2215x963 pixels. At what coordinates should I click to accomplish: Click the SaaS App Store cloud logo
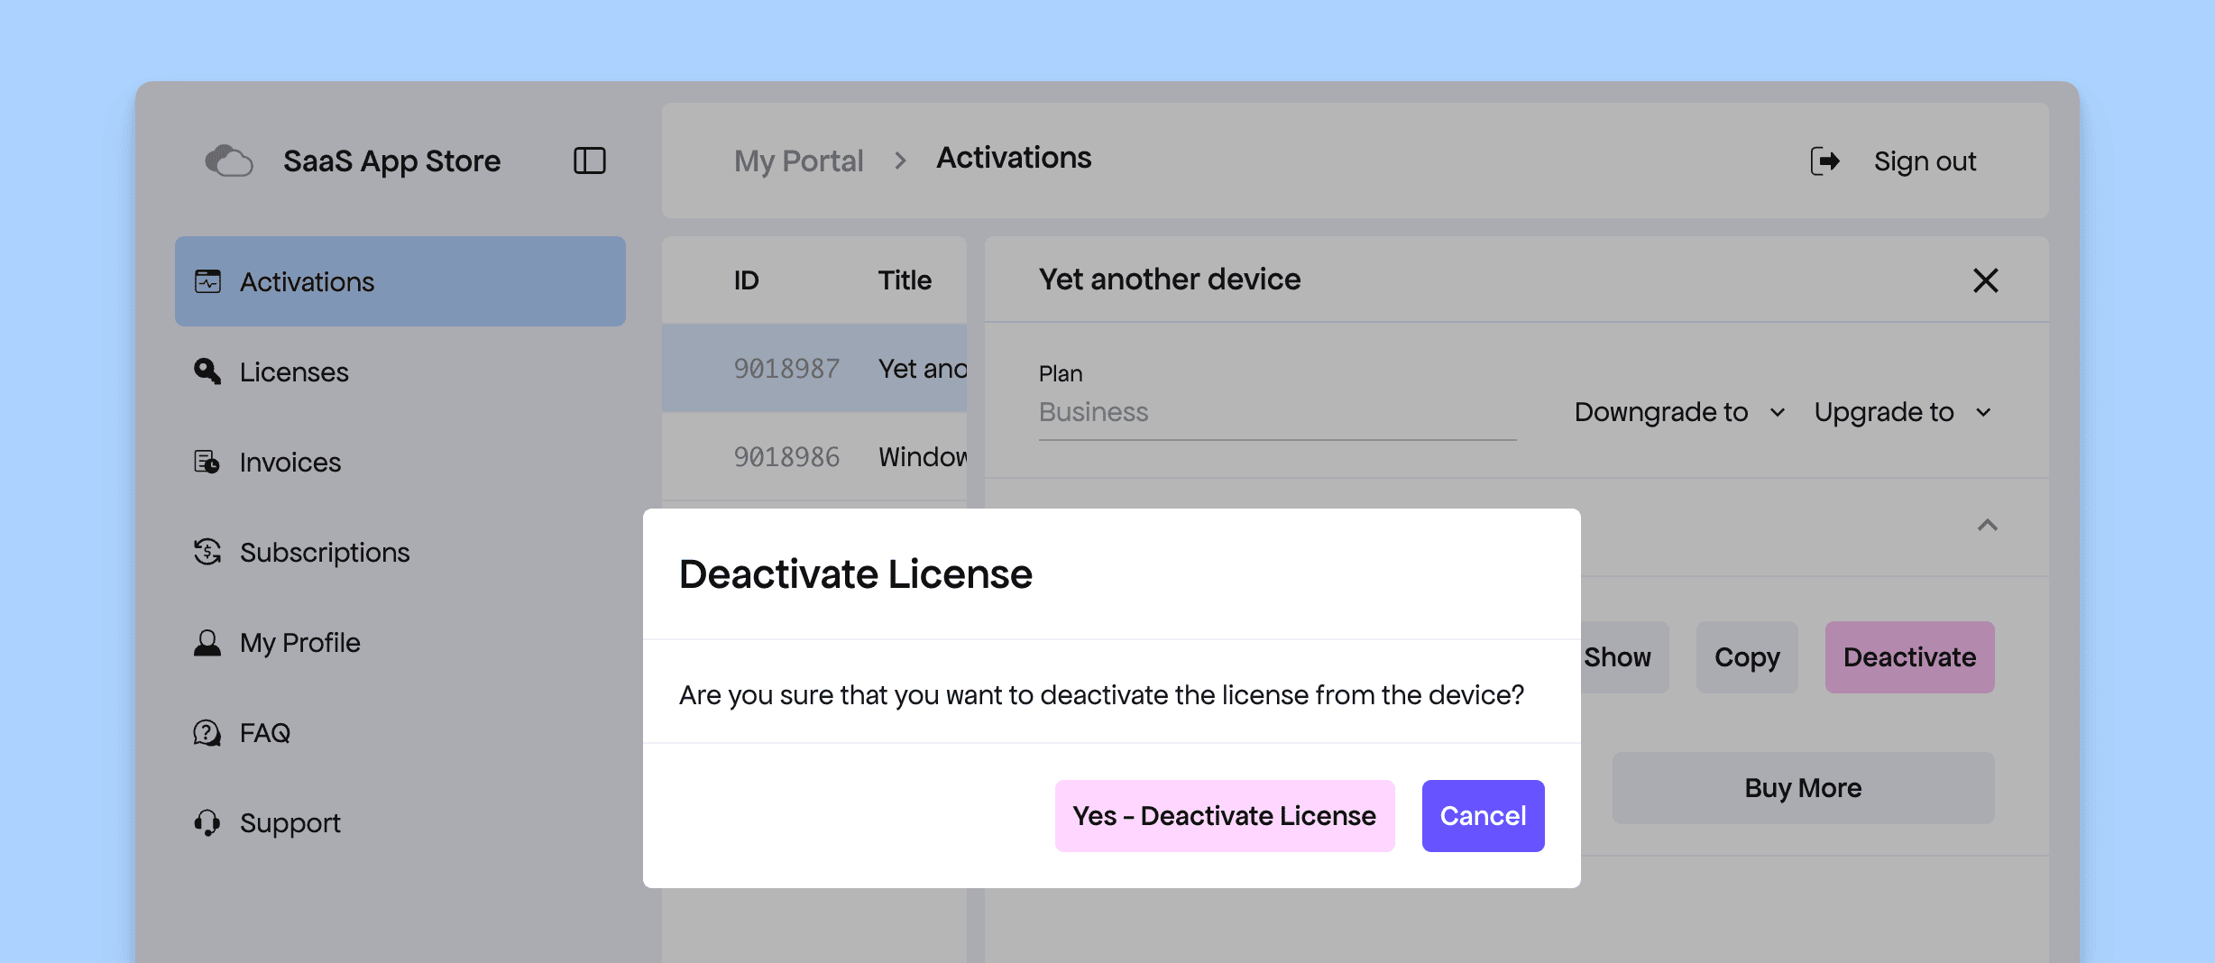click(x=228, y=161)
